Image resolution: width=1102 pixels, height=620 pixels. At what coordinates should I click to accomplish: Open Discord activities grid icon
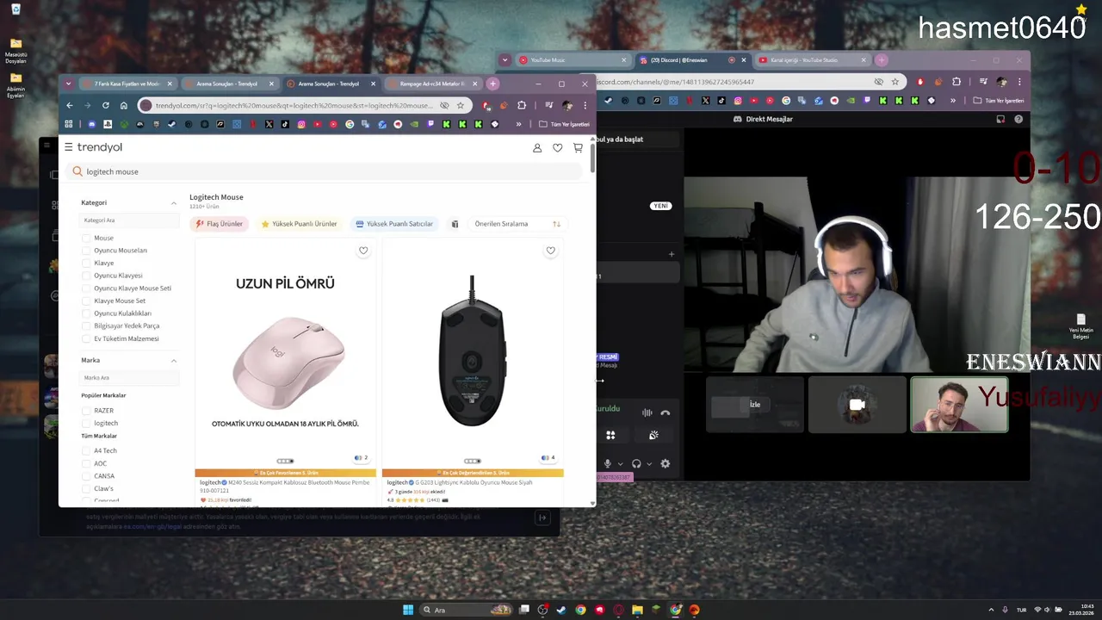[610, 435]
